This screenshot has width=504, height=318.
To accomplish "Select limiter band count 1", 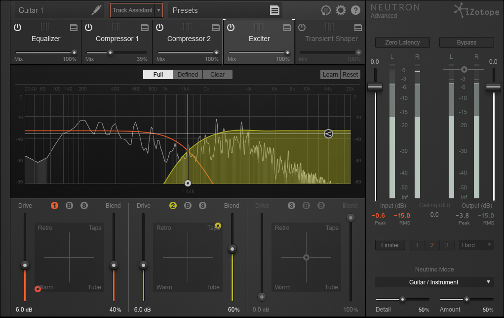I will (417, 245).
